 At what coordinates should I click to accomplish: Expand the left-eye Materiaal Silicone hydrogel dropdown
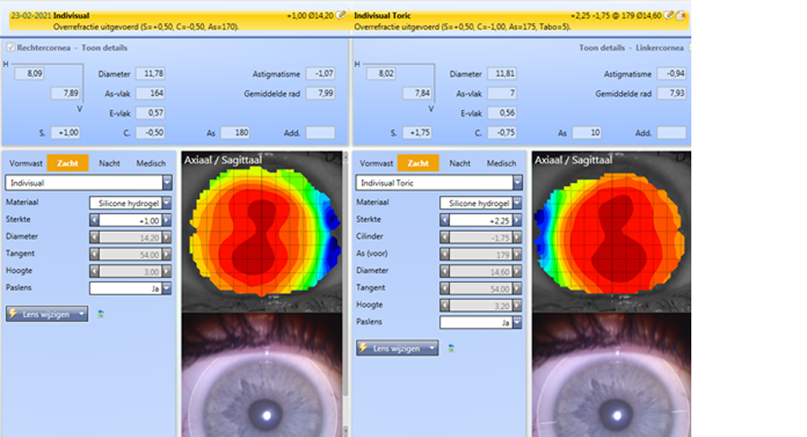[517, 203]
